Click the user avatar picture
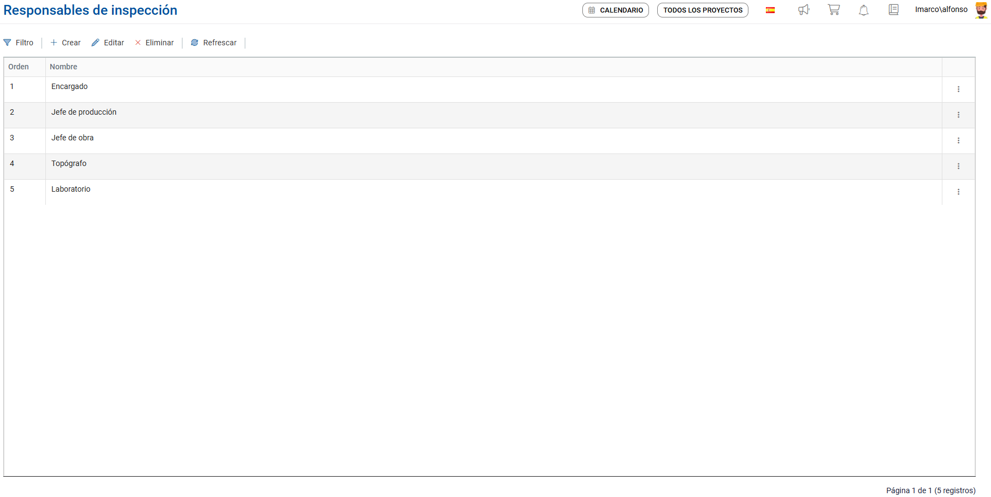This screenshot has height=497, width=991. [x=981, y=10]
